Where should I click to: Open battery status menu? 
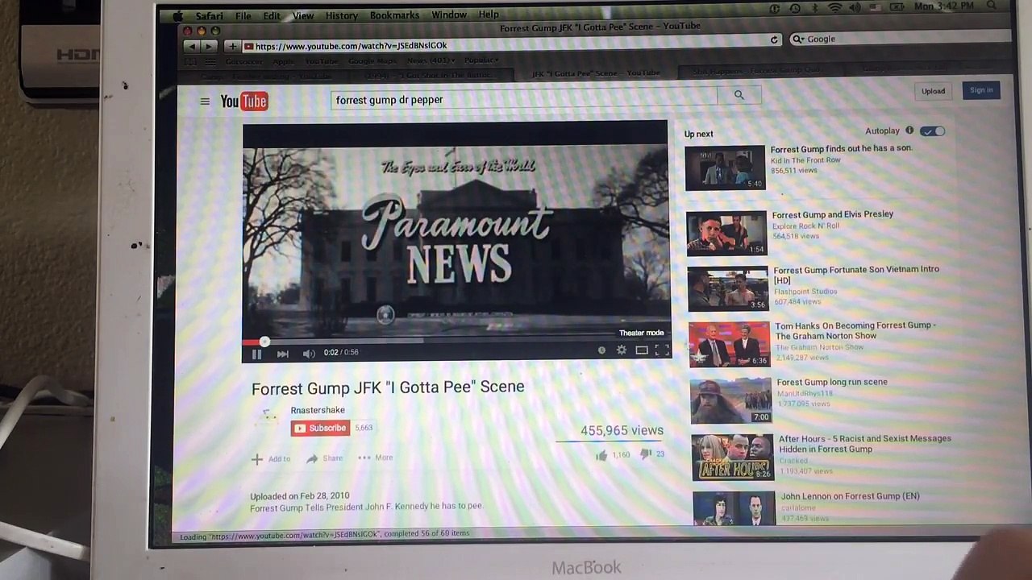[897, 7]
